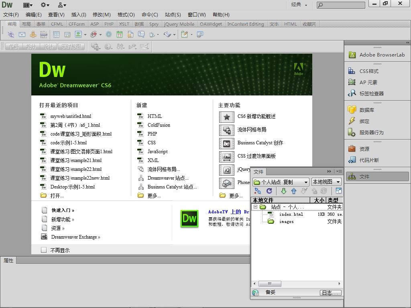Open the 站点(S) menu
Screen dimensions: 411x308
tap(173, 15)
